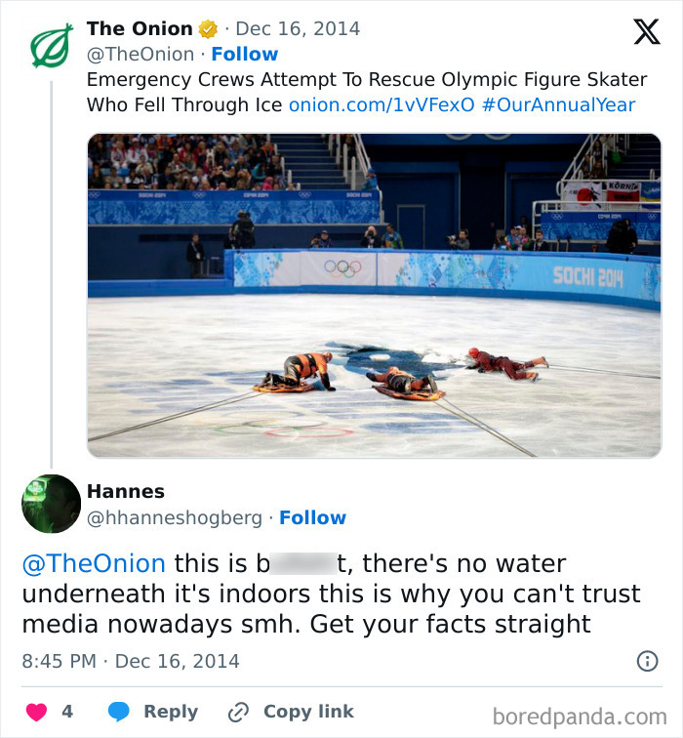Open the info icon beside the timestamp

[x=647, y=661]
